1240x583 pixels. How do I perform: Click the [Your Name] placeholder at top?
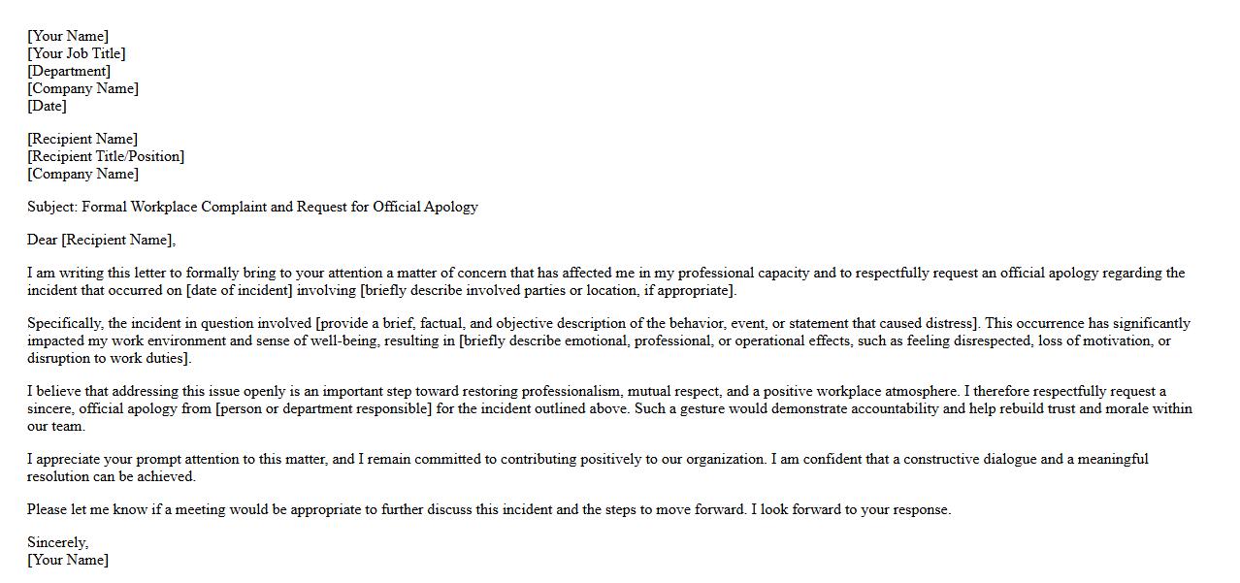point(68,36)
